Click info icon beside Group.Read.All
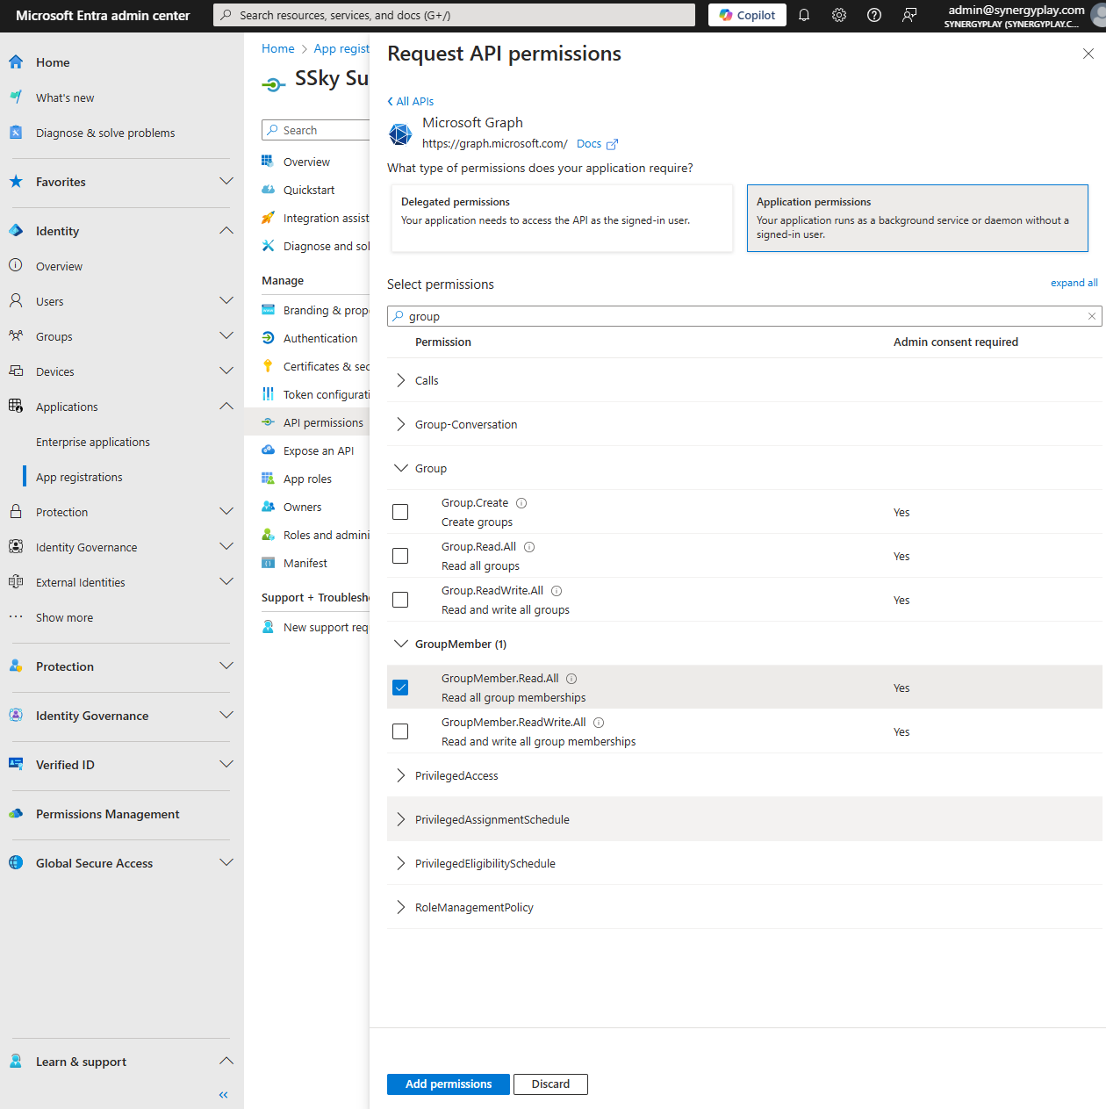This screenshot has height=1109, width=1106. click(529, 547)
